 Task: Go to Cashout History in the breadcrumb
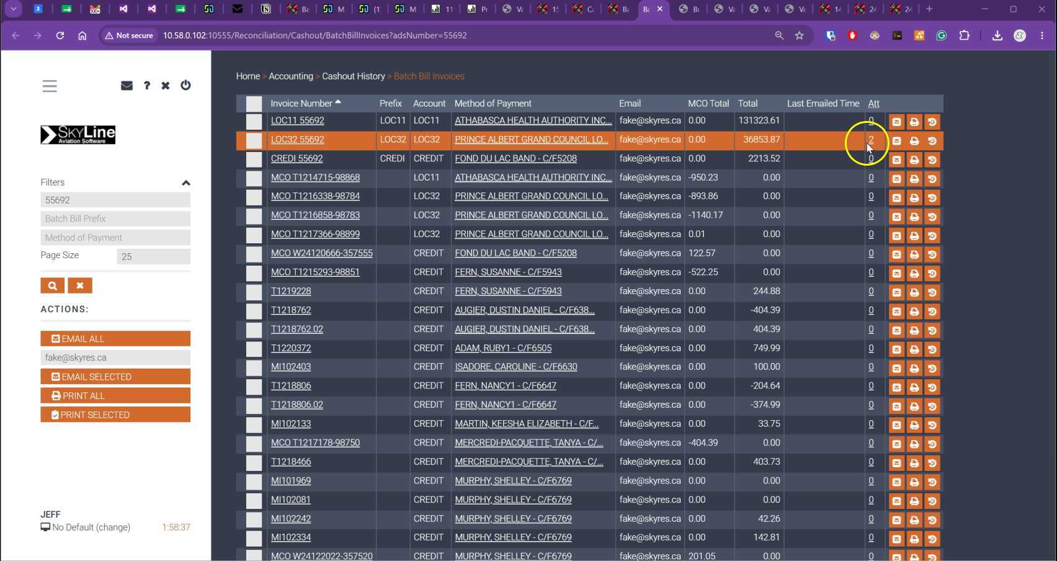(353, 76)
